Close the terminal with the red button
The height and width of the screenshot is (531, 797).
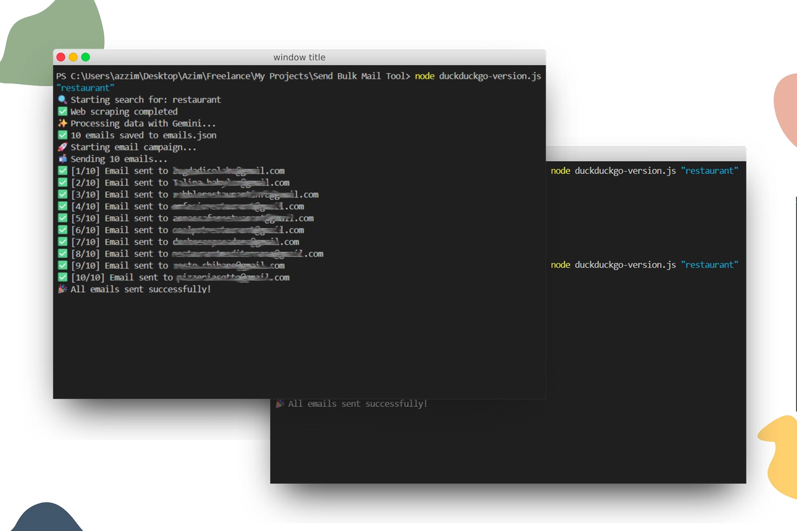click(61, 57)
